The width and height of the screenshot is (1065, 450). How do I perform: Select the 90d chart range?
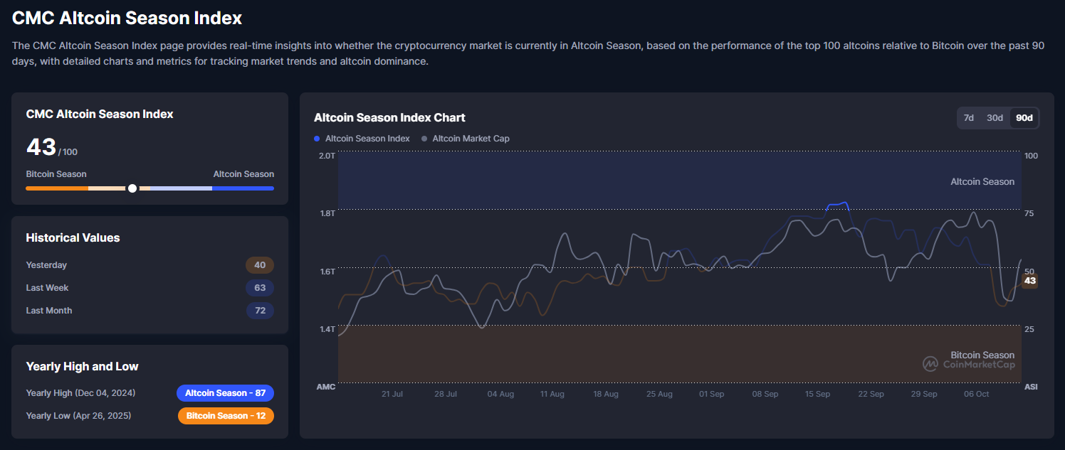click(x=1024, y=118)
